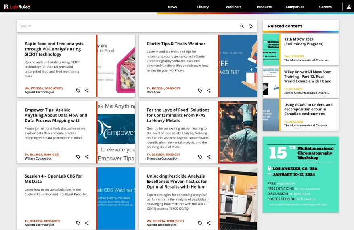Click Agilent Technologies under SICRIT card
Viewport: 354px width, 230px height.
40,92
